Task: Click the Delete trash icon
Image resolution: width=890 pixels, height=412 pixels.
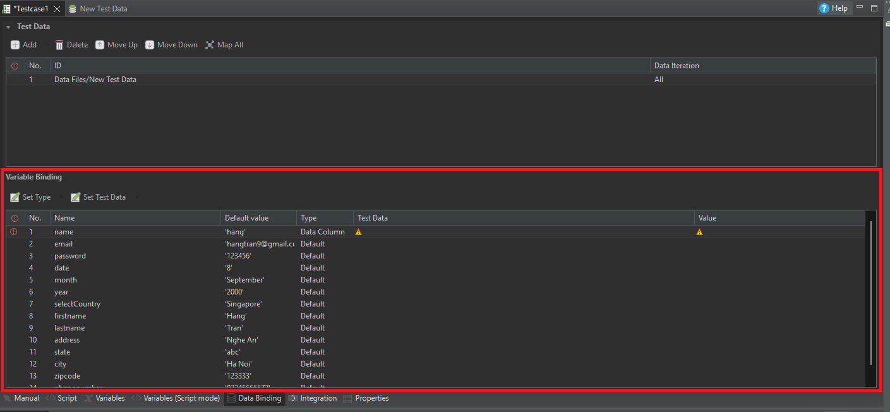Action: point(59,45)
